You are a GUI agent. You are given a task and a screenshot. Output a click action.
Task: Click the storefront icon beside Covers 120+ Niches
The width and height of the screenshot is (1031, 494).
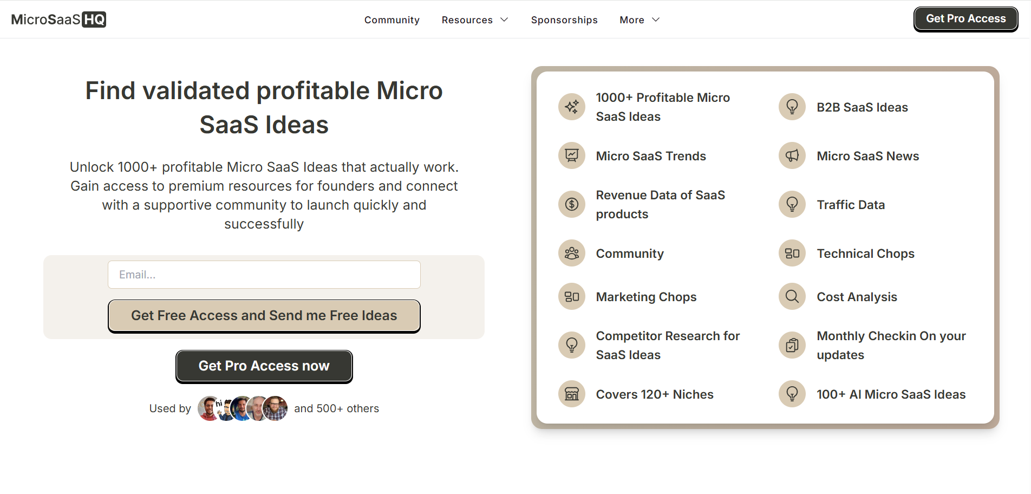(572, 394)
